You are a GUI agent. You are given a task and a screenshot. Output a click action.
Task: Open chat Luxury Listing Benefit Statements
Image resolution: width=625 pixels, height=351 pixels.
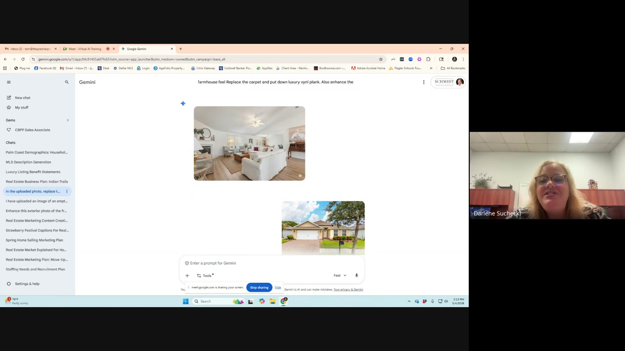point(33,172)
